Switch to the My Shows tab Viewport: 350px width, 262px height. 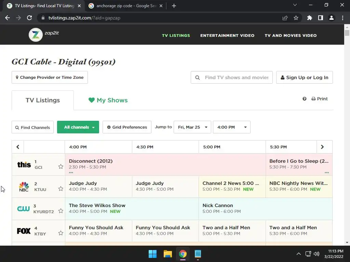coord(108,100)
